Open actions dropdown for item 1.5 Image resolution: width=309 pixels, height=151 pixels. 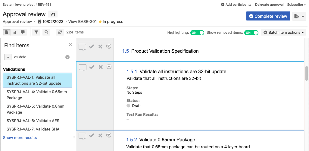tap(109, 46)
